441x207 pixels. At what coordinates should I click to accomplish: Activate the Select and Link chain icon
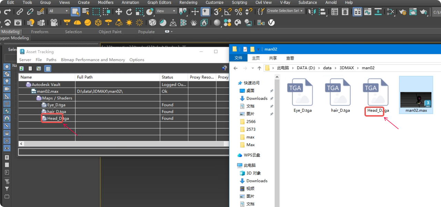20,12
